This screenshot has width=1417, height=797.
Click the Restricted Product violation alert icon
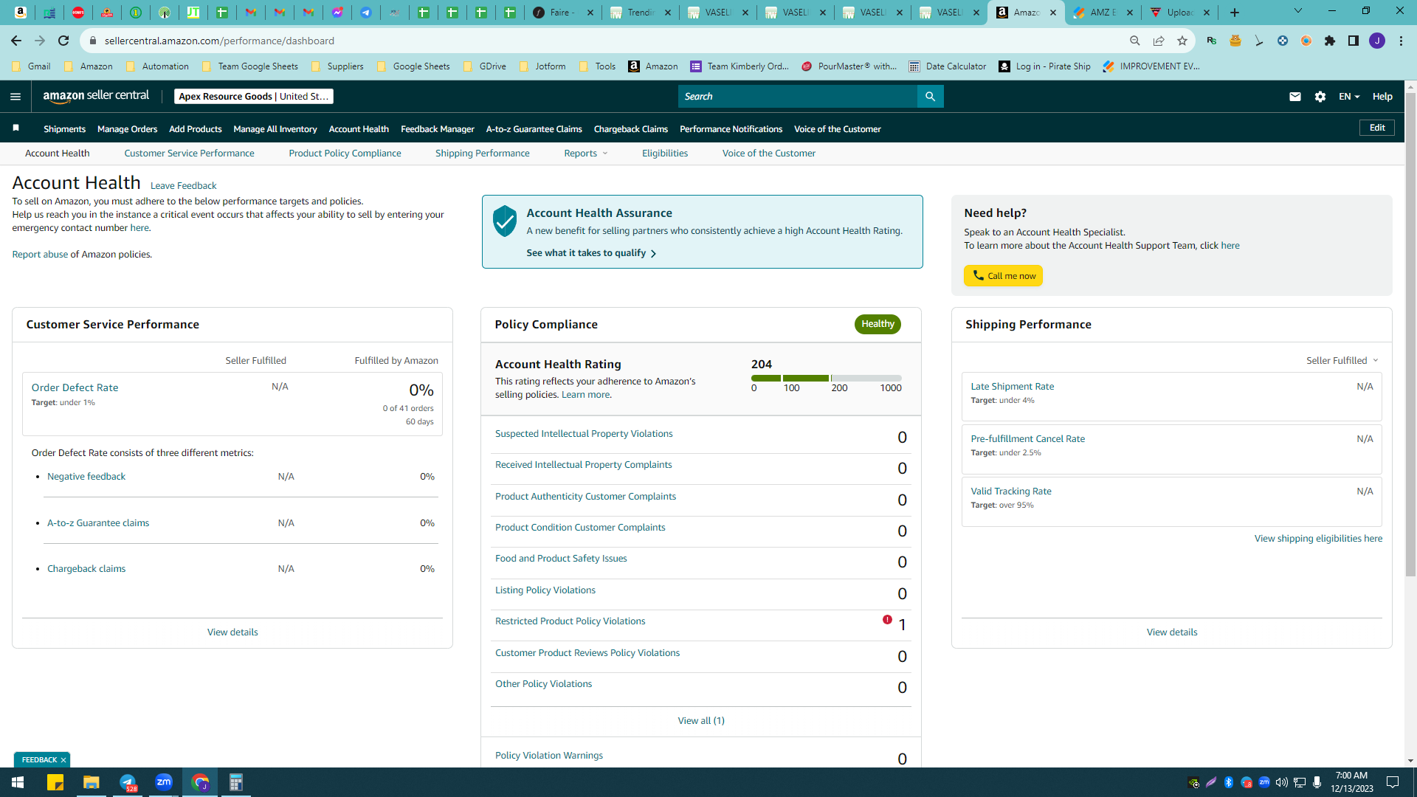point(887,620)
